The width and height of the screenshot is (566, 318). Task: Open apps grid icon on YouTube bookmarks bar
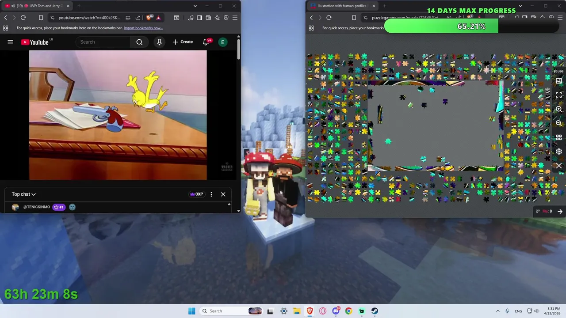click(5, 28)
